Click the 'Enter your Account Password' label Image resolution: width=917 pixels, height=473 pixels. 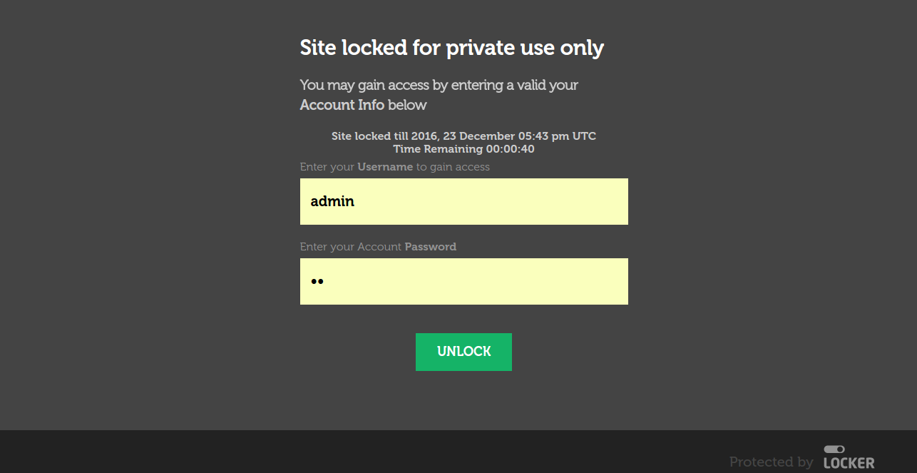pos(378,247)
